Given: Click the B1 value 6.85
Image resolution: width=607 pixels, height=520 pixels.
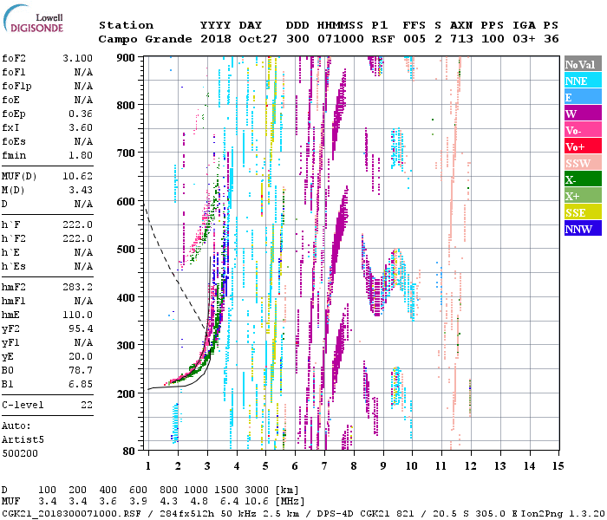Looking at the screenshot, I should click(81, 384).
